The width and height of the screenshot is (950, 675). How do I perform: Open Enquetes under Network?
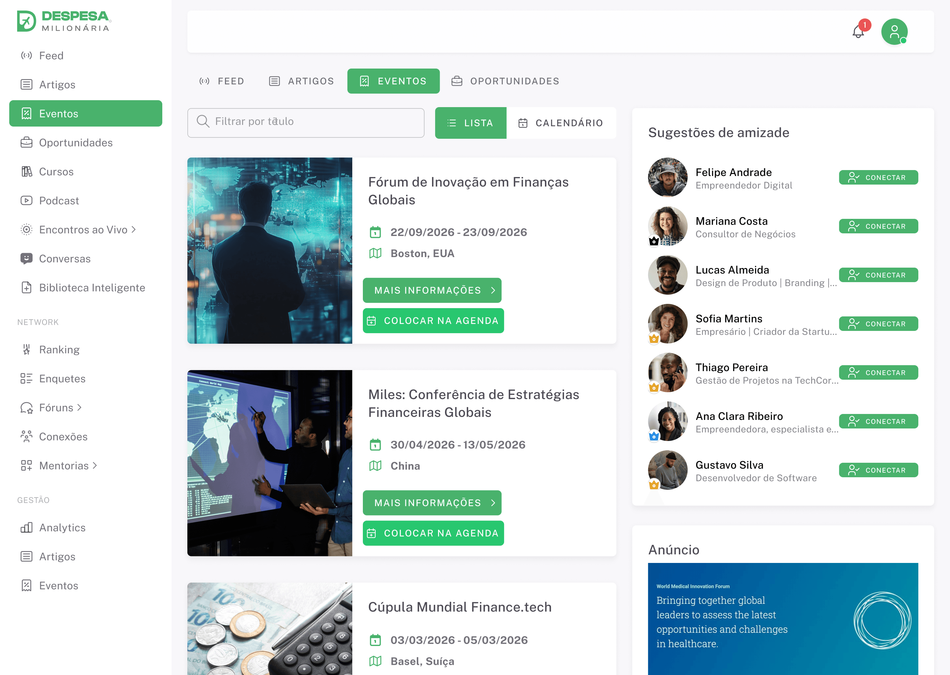point(86,379)
